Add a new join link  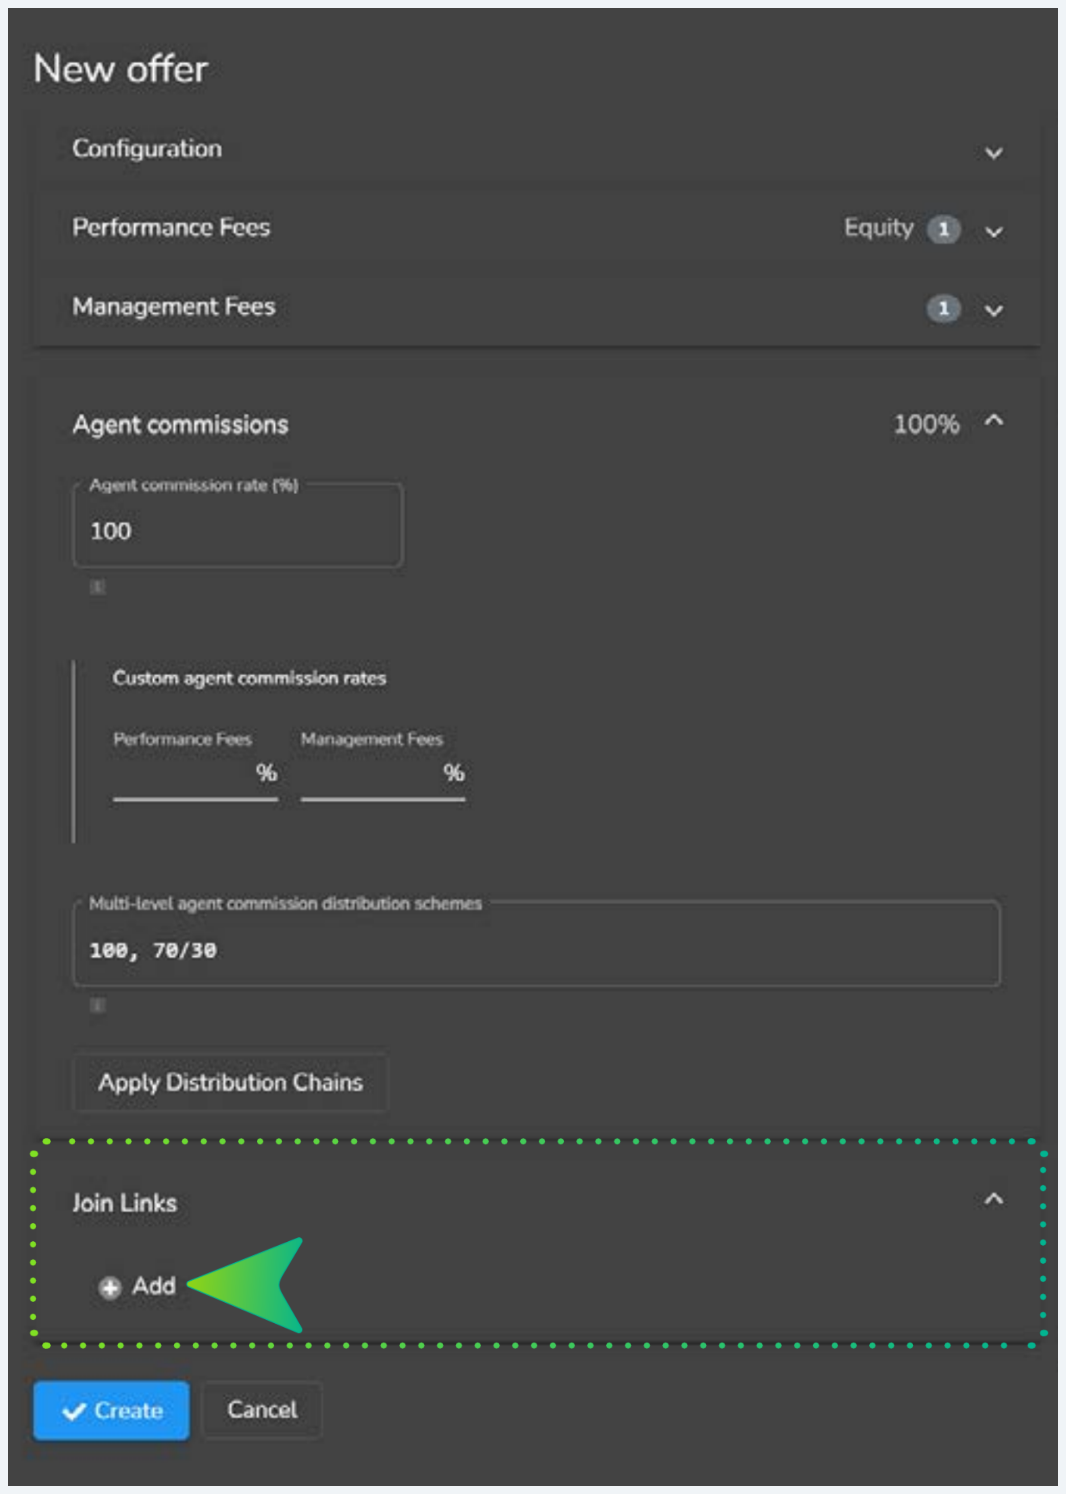137,1286
